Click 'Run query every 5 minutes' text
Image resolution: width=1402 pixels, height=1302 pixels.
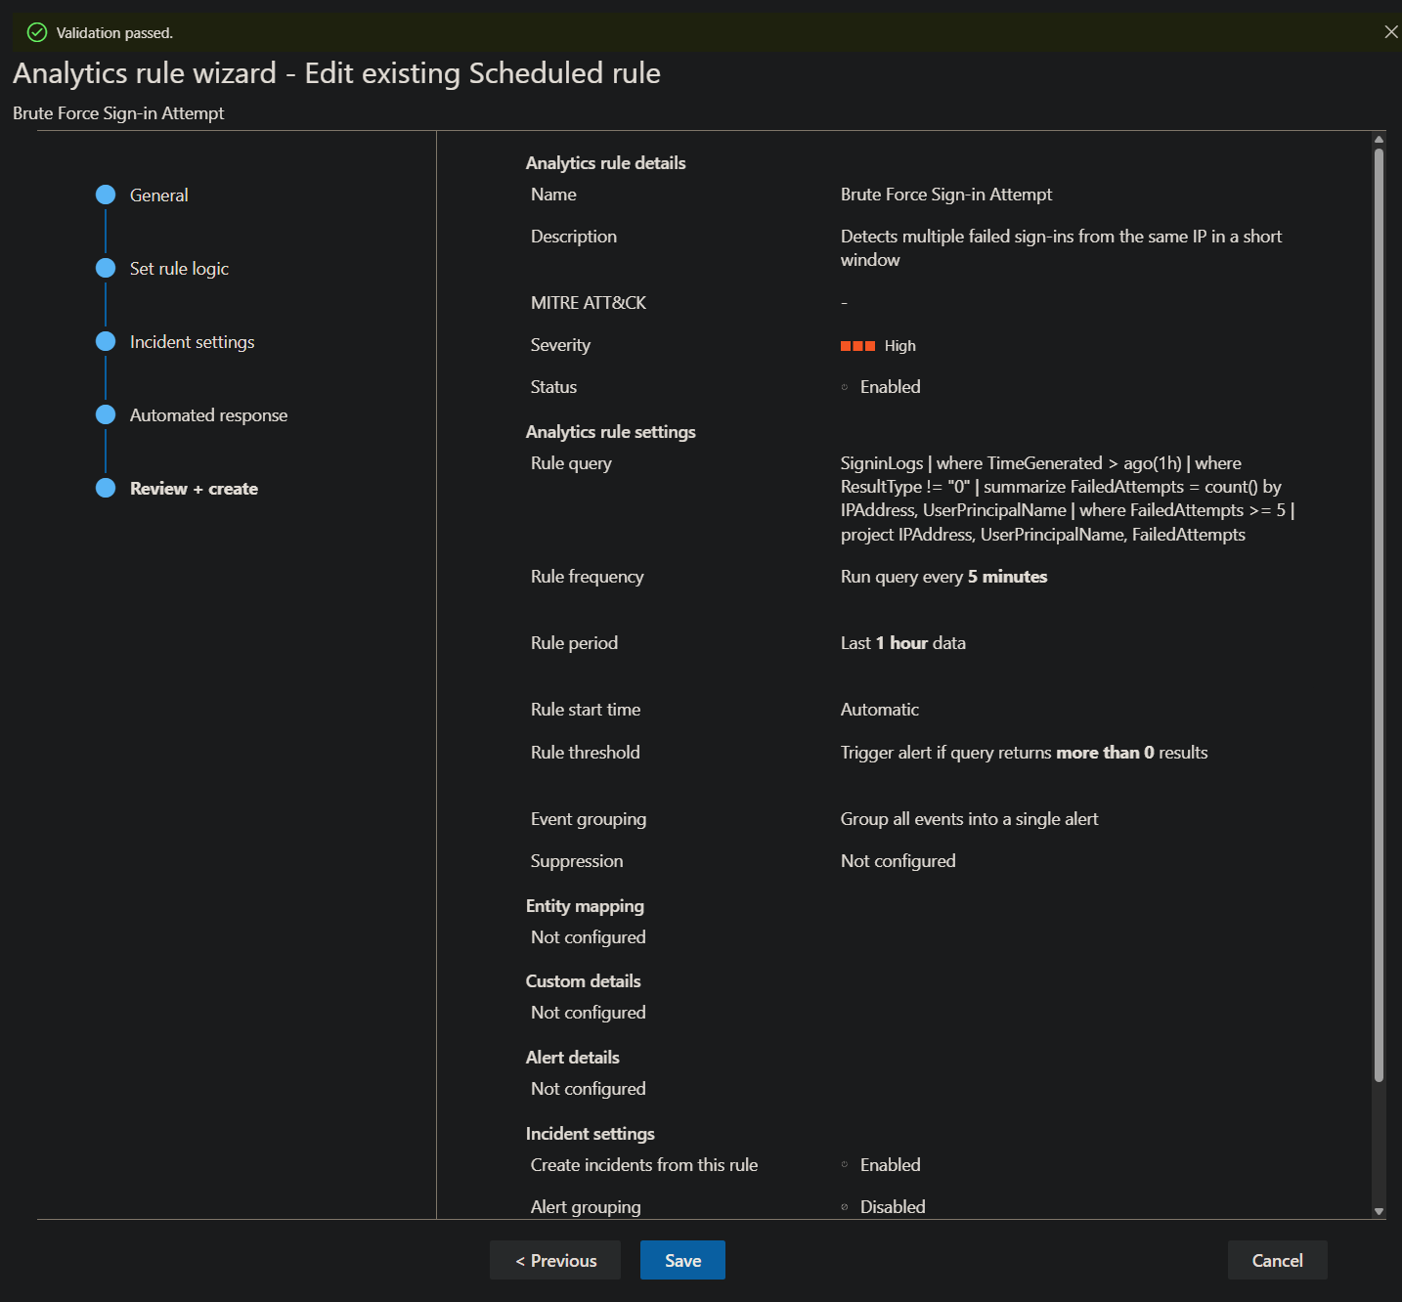pos(943,576)
